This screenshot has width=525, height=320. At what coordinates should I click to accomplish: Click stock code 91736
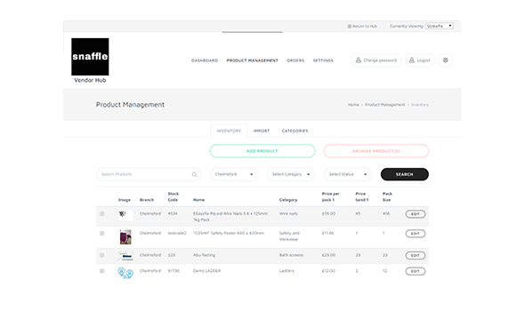(x=174, y=271)
